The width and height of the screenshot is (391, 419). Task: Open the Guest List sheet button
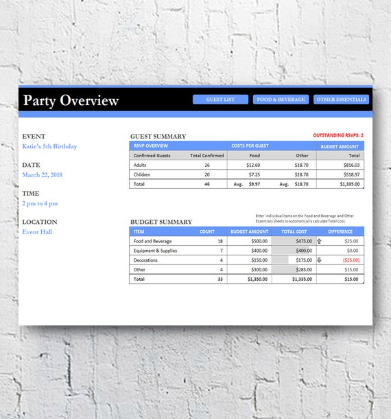click(x=220, y=100)
